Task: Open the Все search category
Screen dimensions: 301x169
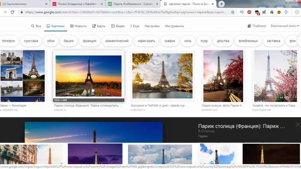Action: (36, 26)
